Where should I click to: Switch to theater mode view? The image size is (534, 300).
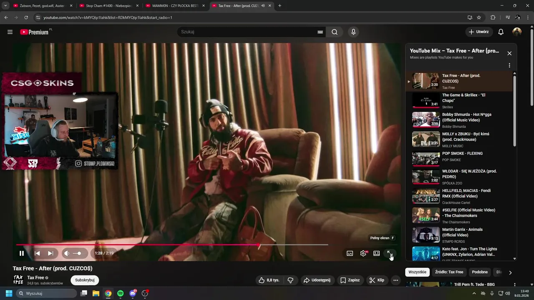[x=376, y=253]
